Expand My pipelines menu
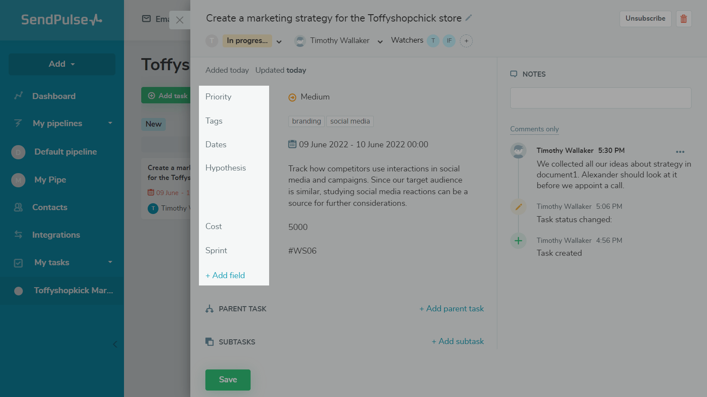707x397 pixels. tap(110, 123)
